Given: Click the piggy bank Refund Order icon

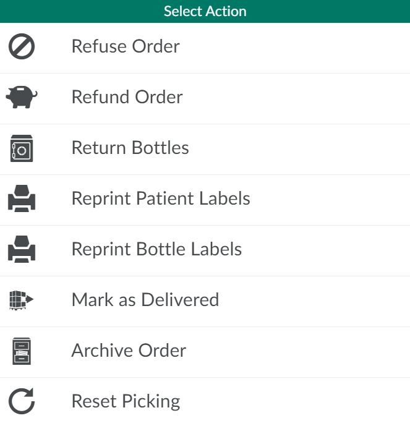Looking at the screenshot, I should pyautogui.click(x=22, y=98).
